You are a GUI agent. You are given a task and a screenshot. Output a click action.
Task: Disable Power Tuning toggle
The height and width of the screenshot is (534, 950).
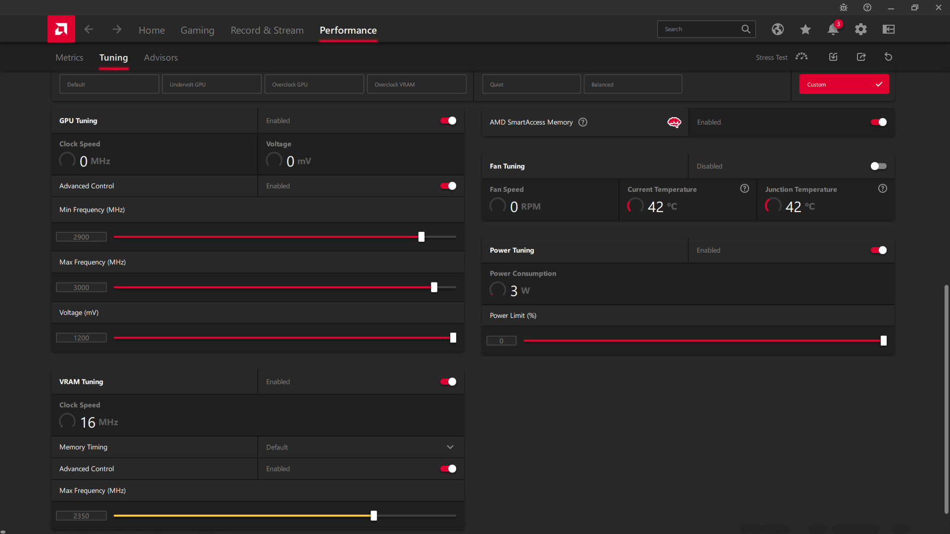point(879,250)
